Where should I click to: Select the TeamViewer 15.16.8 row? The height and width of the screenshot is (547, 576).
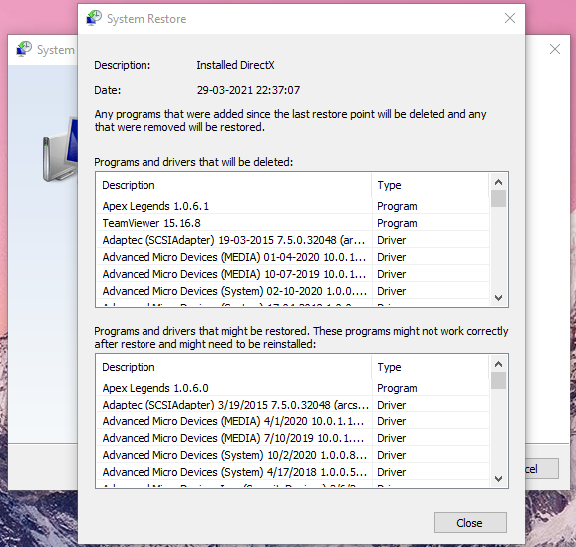tap(293, 223)
